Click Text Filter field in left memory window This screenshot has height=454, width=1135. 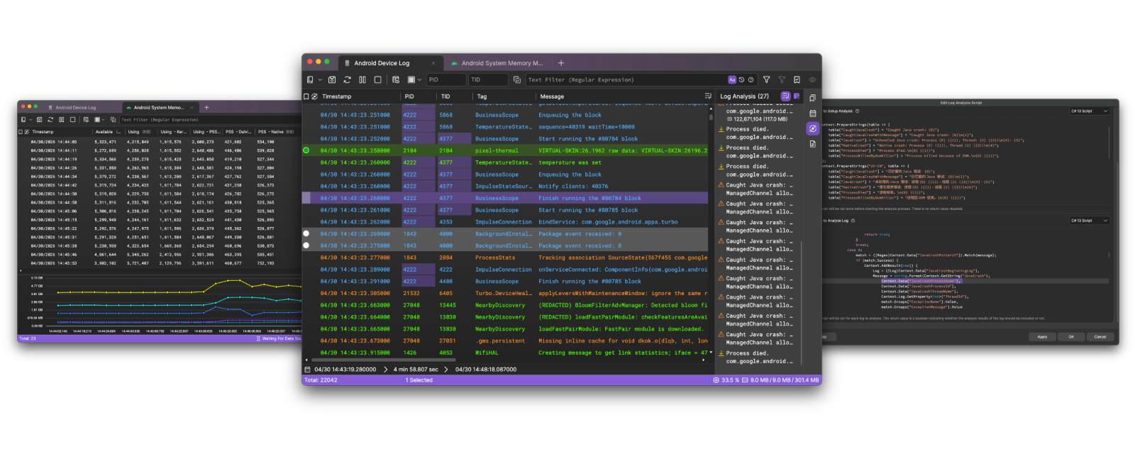coord(211,120)
